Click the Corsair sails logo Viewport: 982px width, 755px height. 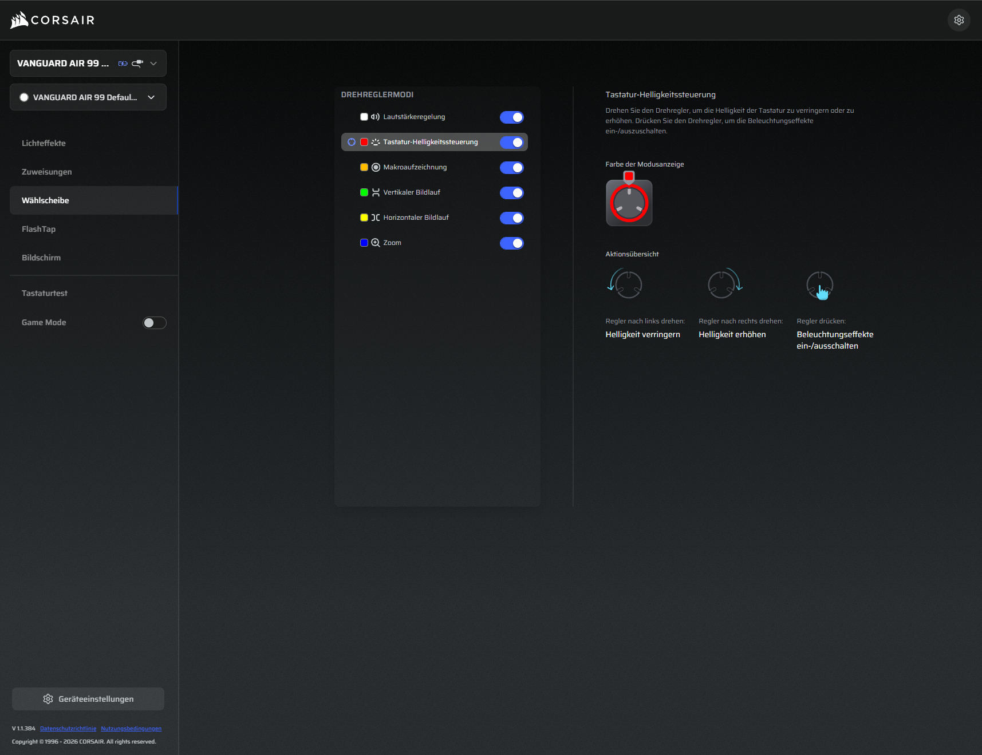tap(19, 20)
